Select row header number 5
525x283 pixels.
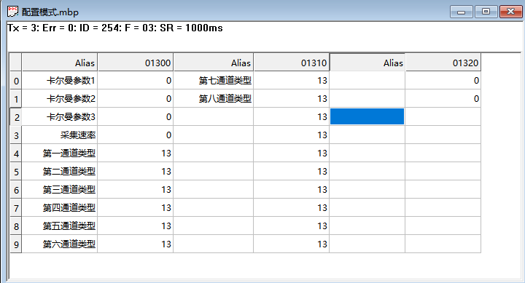(16, 172)
